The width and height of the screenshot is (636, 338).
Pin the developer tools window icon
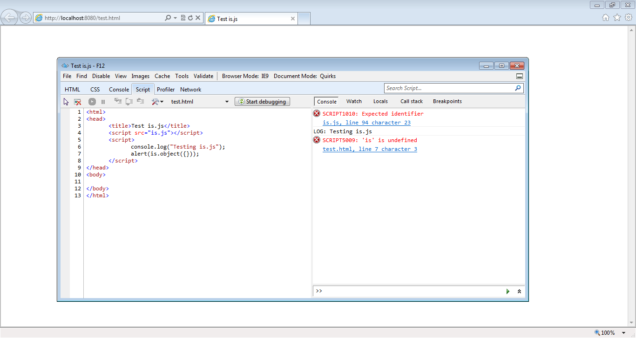click(x=520, y=76)
